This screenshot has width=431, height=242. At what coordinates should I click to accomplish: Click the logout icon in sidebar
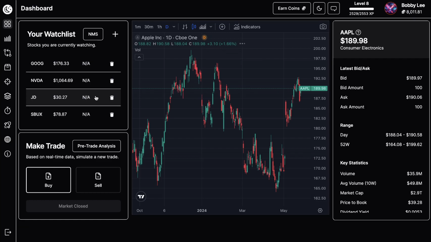pos(8,232)
